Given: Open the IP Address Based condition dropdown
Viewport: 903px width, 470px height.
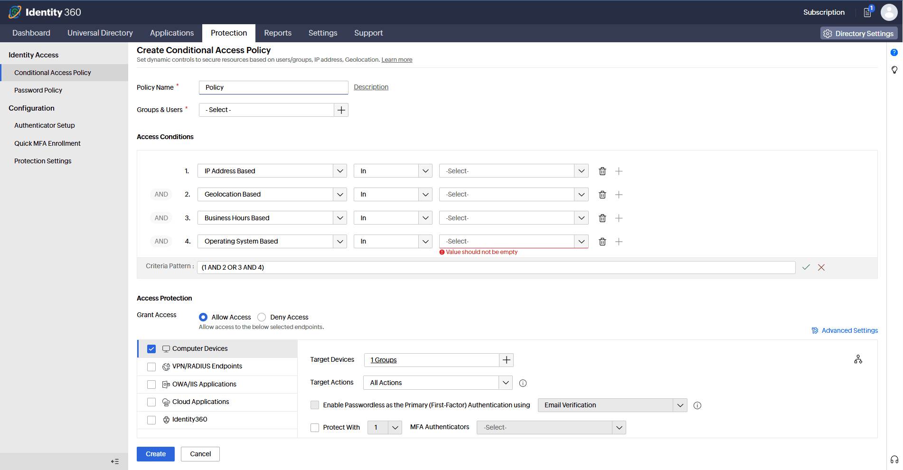Looking at the screenshot, I should [272, 171].
